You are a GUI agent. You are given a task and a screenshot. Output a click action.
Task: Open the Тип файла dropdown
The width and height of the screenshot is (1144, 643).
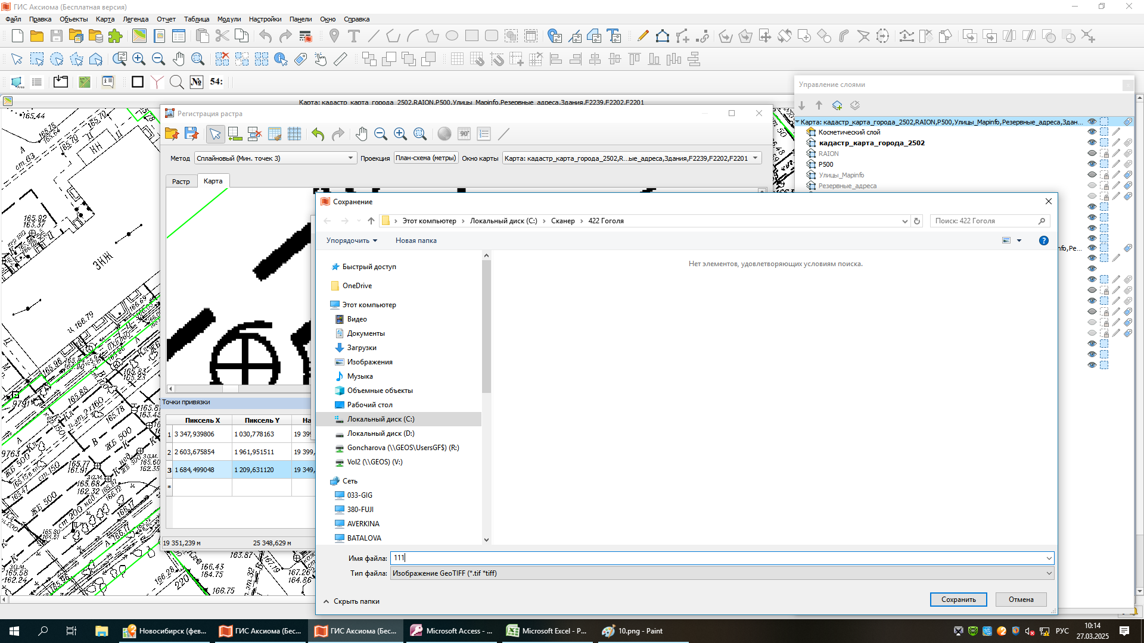pyautogui.click(x=1049, y=573)
